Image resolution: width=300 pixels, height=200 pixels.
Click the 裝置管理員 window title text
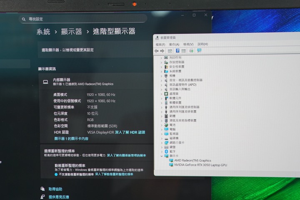(x=168, y=38)
